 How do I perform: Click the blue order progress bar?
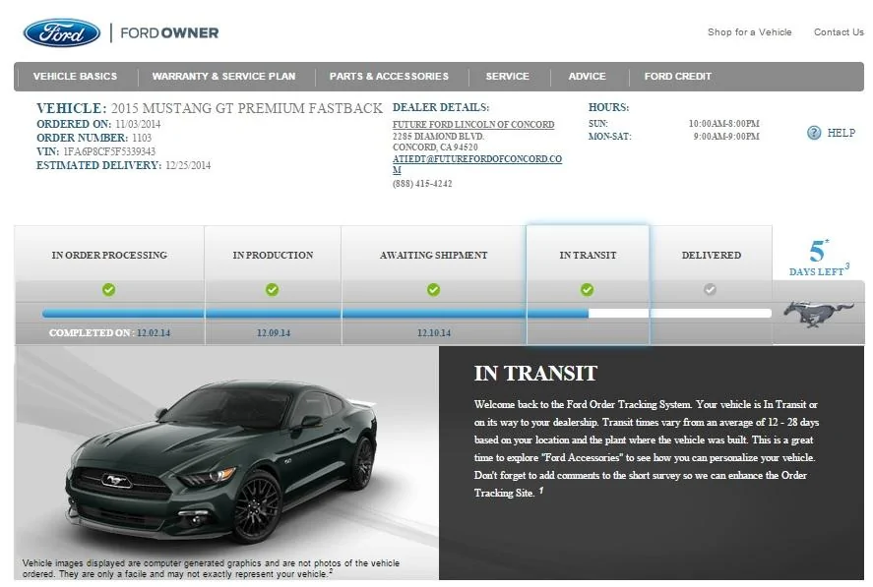[315, 314]
